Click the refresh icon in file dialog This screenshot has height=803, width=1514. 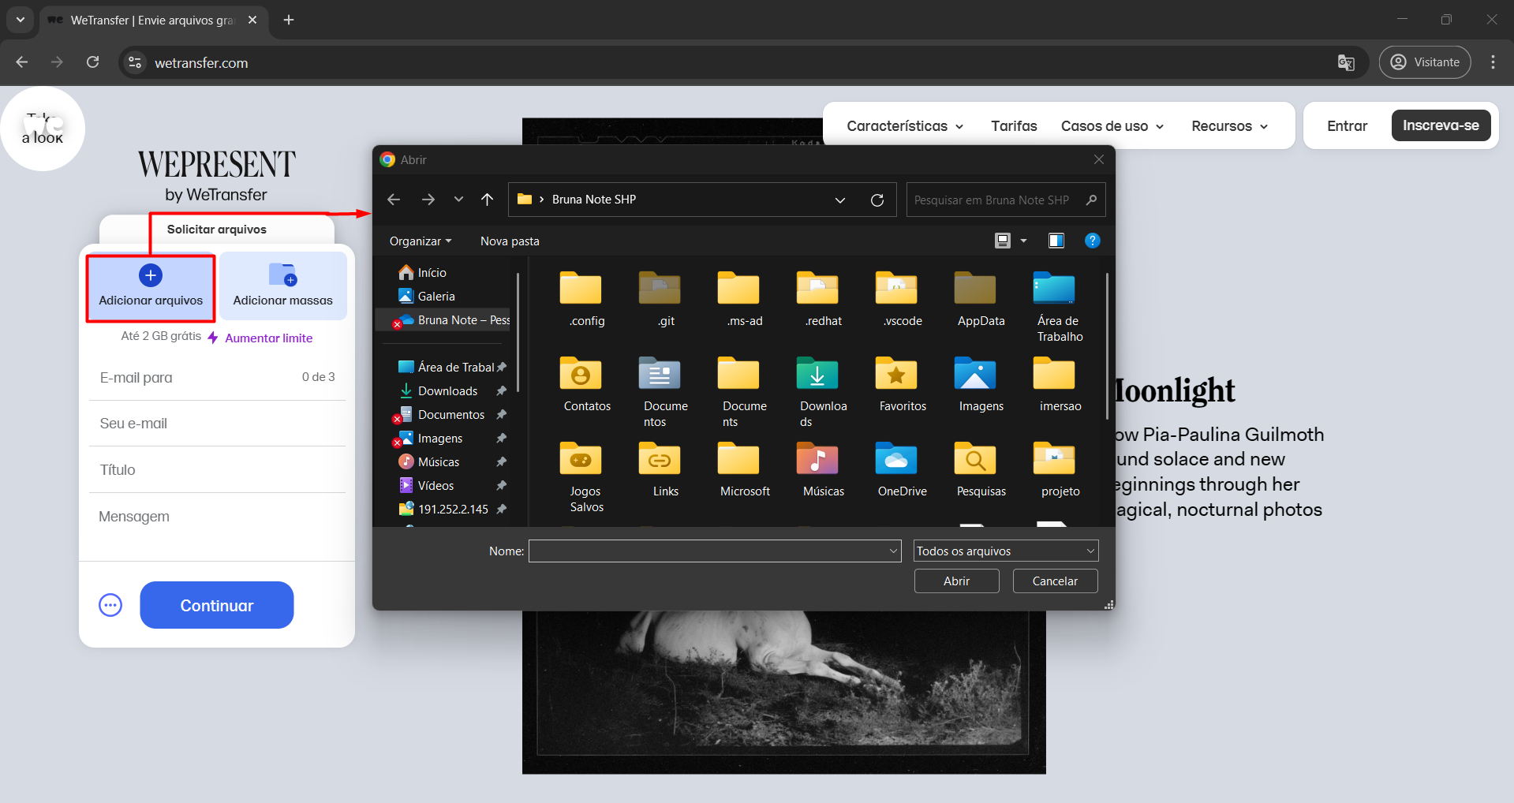(877, 200)
